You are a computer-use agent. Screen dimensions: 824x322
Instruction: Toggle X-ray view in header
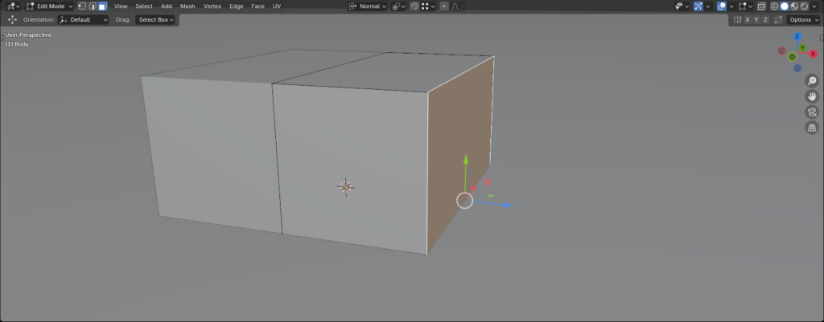click(x=761, y=6)
